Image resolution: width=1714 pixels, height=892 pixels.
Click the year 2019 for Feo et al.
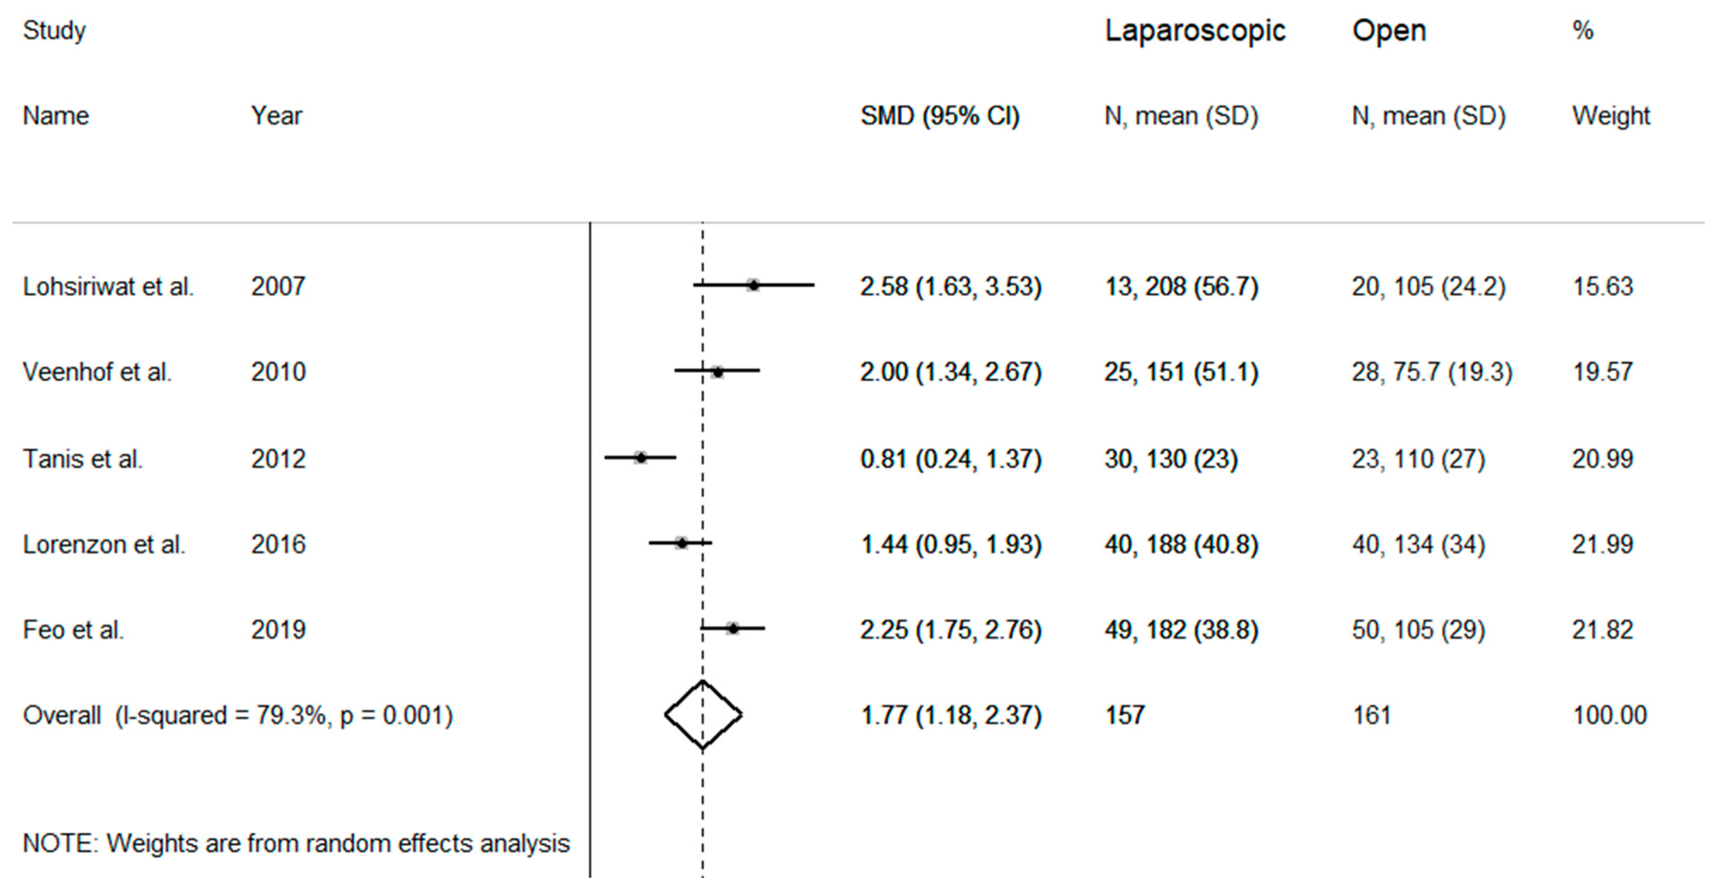coord(278,630)
